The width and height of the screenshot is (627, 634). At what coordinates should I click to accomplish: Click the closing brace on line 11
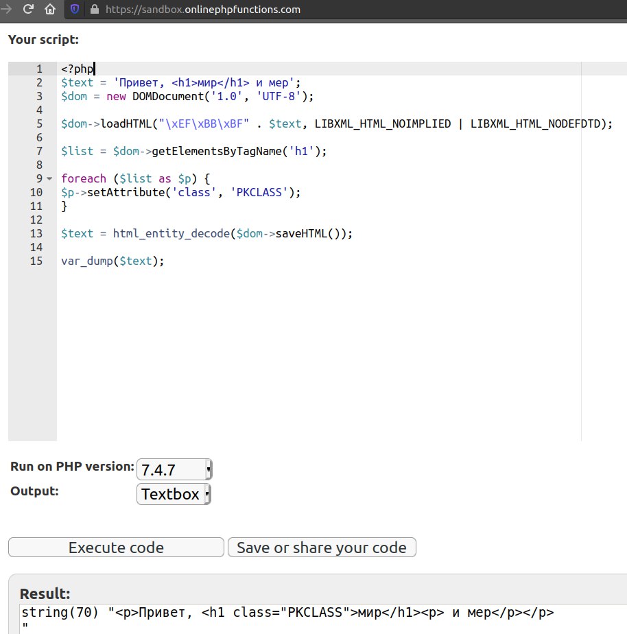pos(64,207)
